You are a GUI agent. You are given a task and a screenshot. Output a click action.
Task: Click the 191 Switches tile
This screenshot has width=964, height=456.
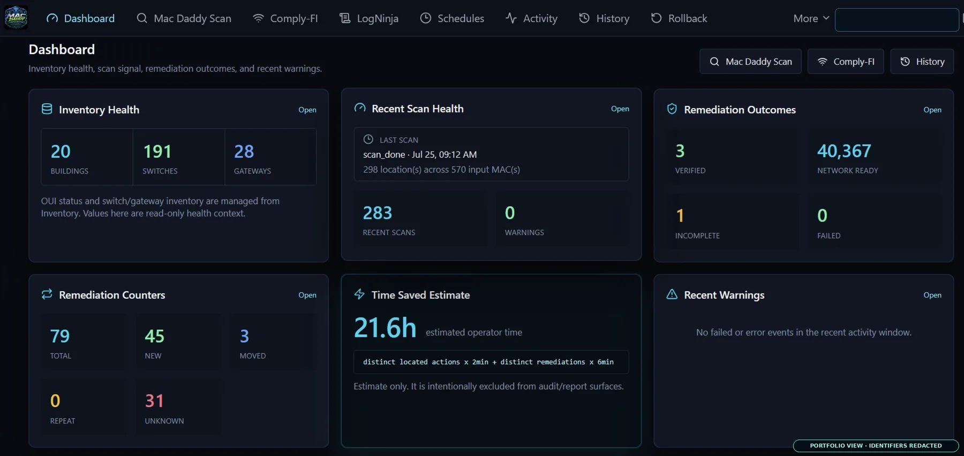click(179, 157)
